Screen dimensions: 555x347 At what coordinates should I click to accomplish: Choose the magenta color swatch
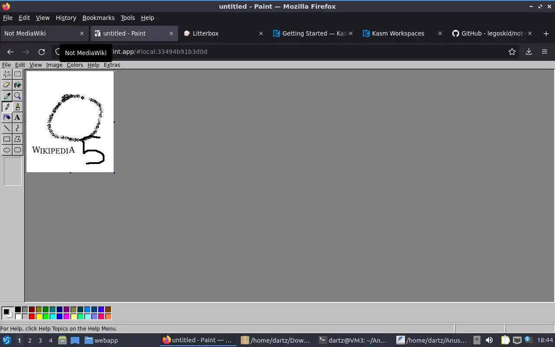click(x=66, y=317)
